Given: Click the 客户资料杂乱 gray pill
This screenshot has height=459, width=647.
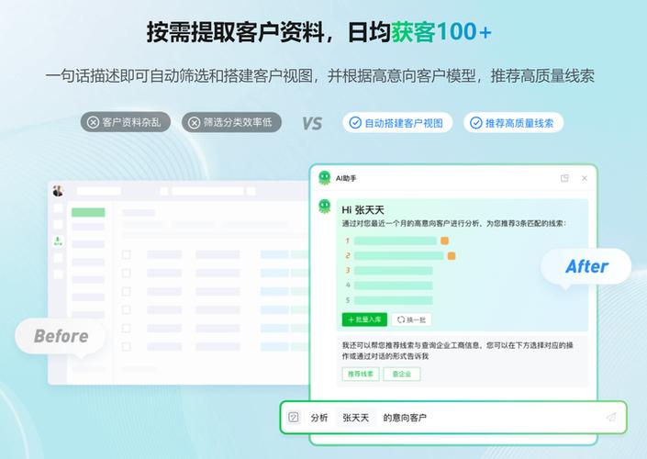Looking at the screenshot, I should (126, 122).
